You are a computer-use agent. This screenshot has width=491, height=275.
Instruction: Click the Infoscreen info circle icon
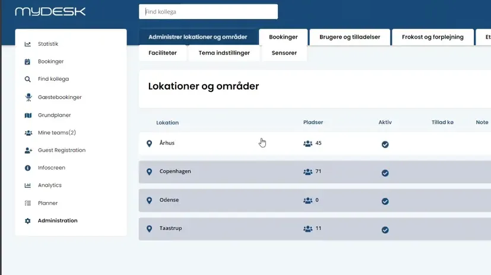coord(27,168)
